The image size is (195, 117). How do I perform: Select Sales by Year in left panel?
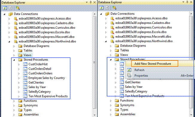click(x=37, y=87)
